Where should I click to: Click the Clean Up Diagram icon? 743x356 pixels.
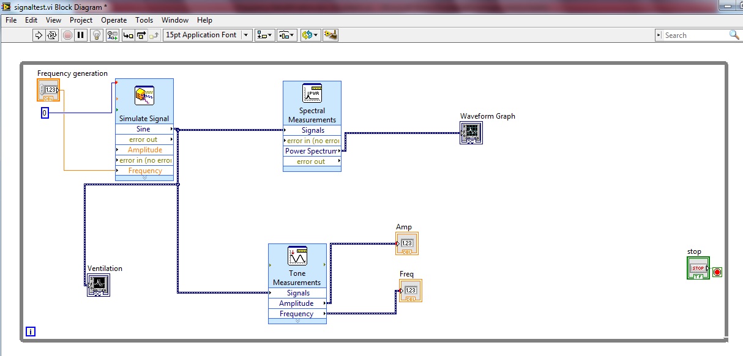[330, 35]
